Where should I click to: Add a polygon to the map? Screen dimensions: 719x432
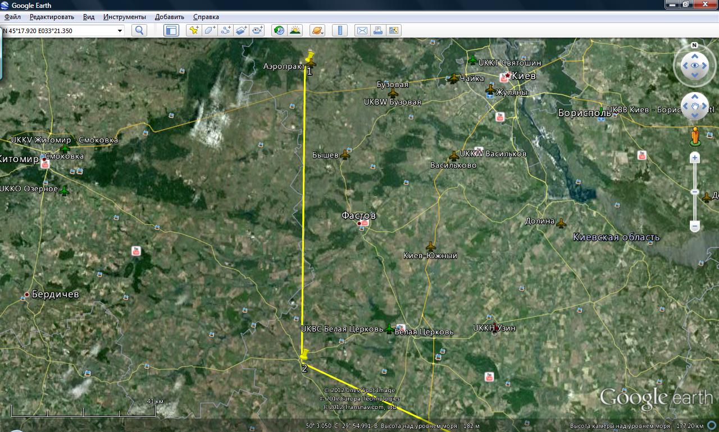click(210, 30)
